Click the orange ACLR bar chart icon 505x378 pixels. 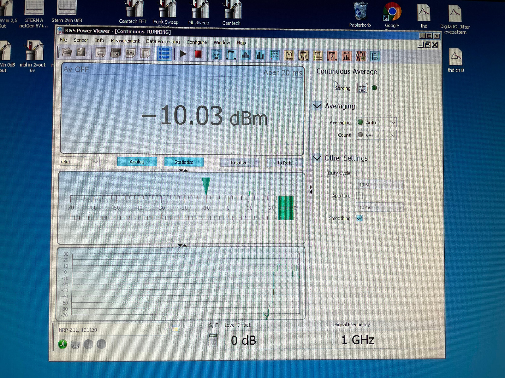(347, 56)
